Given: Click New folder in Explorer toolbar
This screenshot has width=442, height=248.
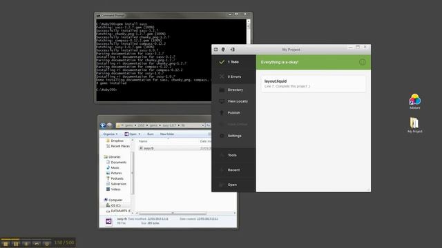Looking at the screenshot, I should [167, 134].
